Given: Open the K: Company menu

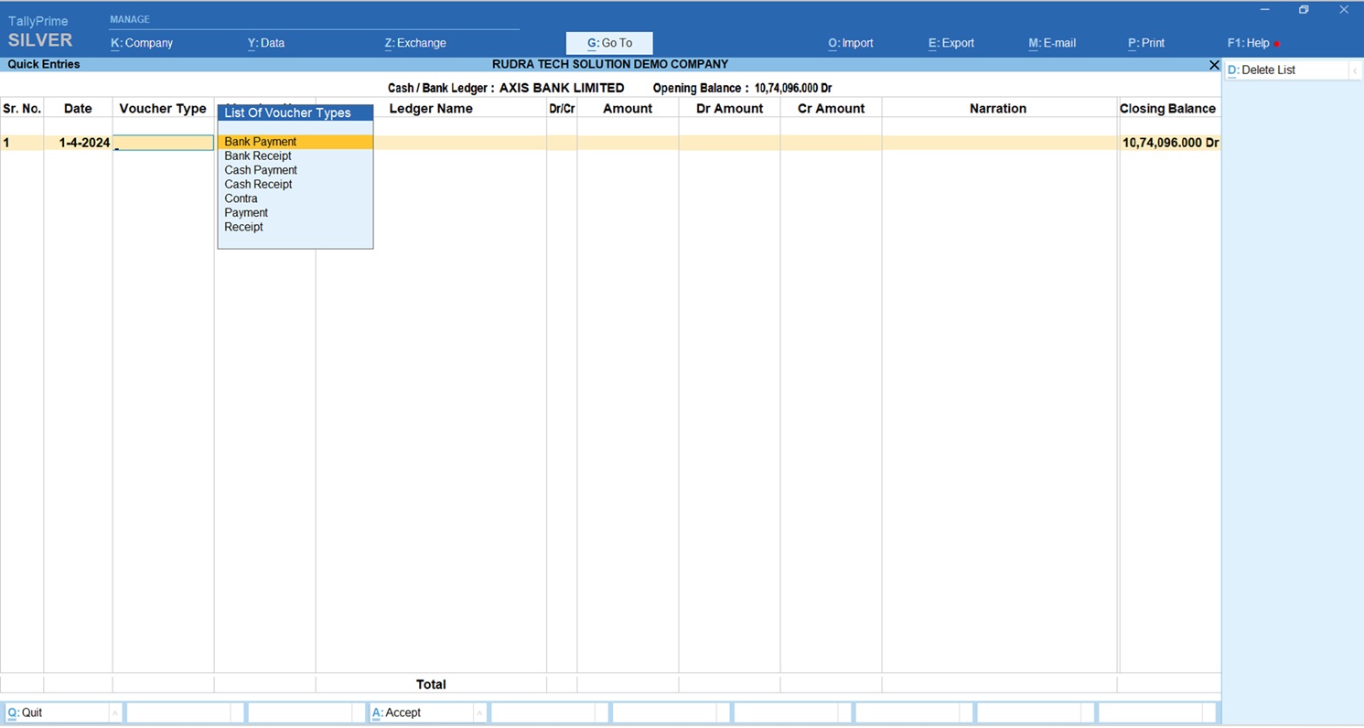Looking at the screenshot, I should click(x=142, y=43).
